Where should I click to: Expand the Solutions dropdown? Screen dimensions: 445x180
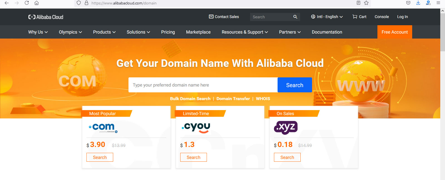(138, 32)
